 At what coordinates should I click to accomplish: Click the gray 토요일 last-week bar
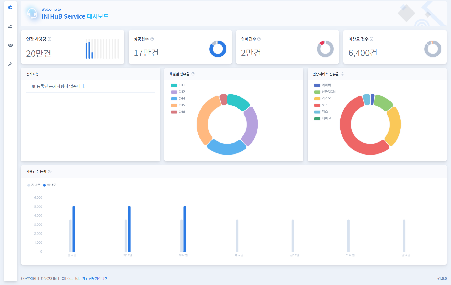(x=348, y=236)
